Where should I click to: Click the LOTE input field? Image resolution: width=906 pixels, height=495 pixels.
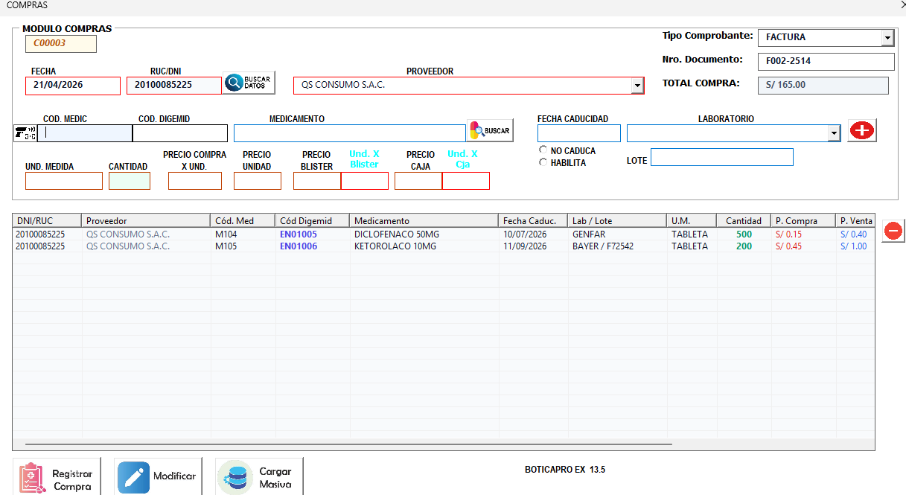click(722, 157)
